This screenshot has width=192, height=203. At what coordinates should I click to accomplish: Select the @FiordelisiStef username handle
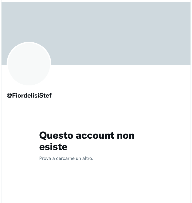click(x=29, y=96)
